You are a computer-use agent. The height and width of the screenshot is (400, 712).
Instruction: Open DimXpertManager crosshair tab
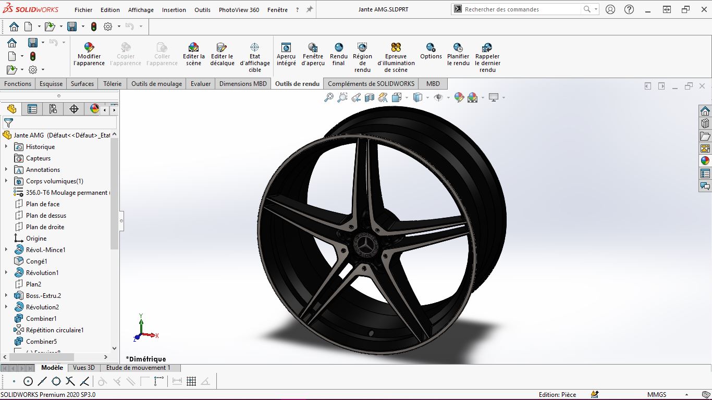click(74, 109)
